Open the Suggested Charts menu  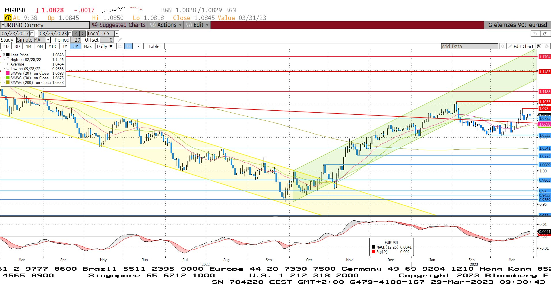(x=119, y=25)
